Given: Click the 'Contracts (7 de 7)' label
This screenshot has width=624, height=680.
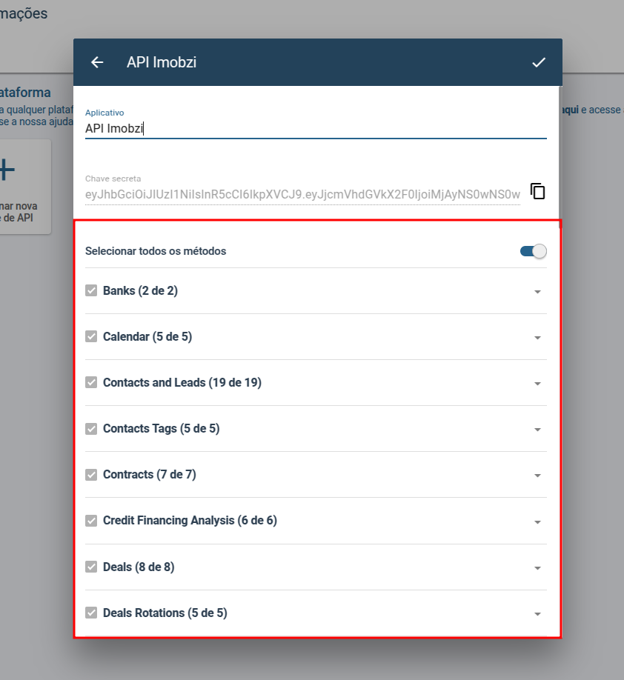Looking at the screenshot, I should coord(149,475).
